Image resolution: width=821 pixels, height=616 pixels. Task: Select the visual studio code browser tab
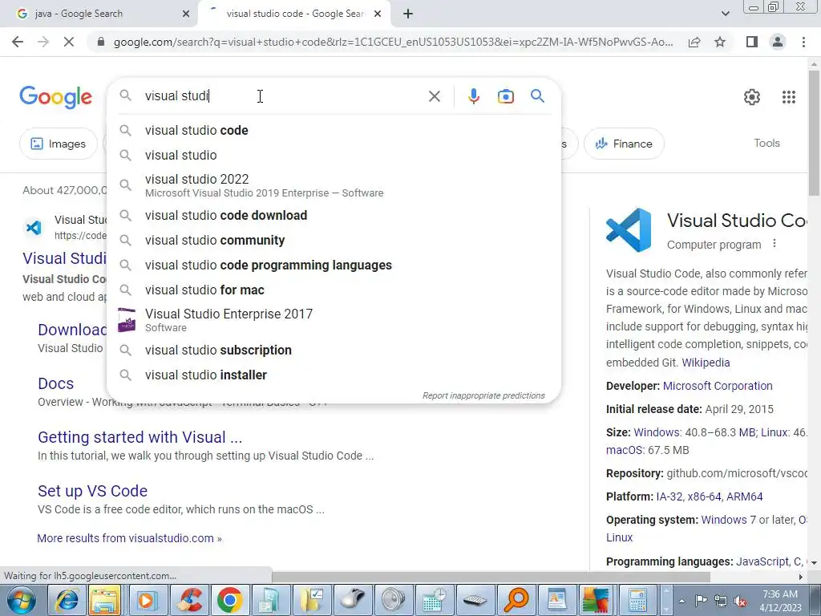pyautogui.click(x=293, y=14)
